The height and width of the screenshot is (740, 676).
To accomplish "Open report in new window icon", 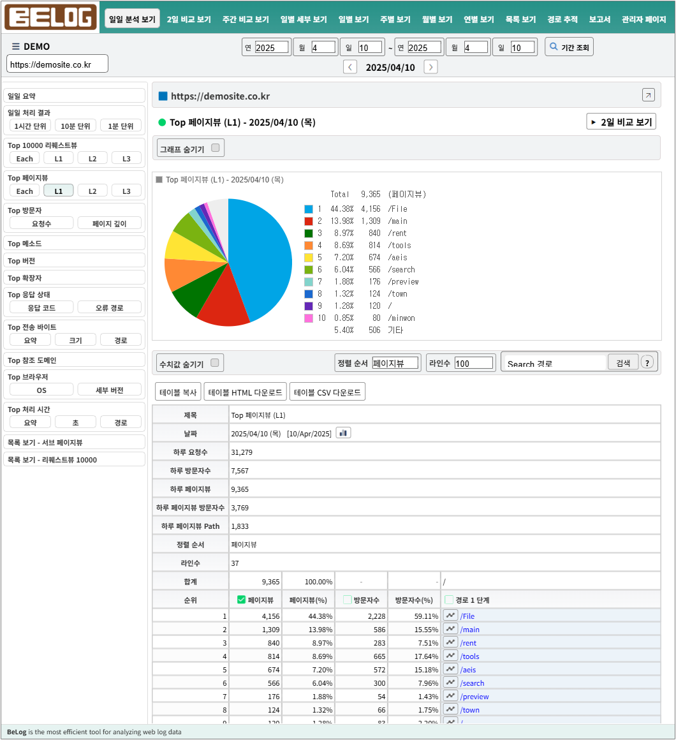I will [648, 95].
